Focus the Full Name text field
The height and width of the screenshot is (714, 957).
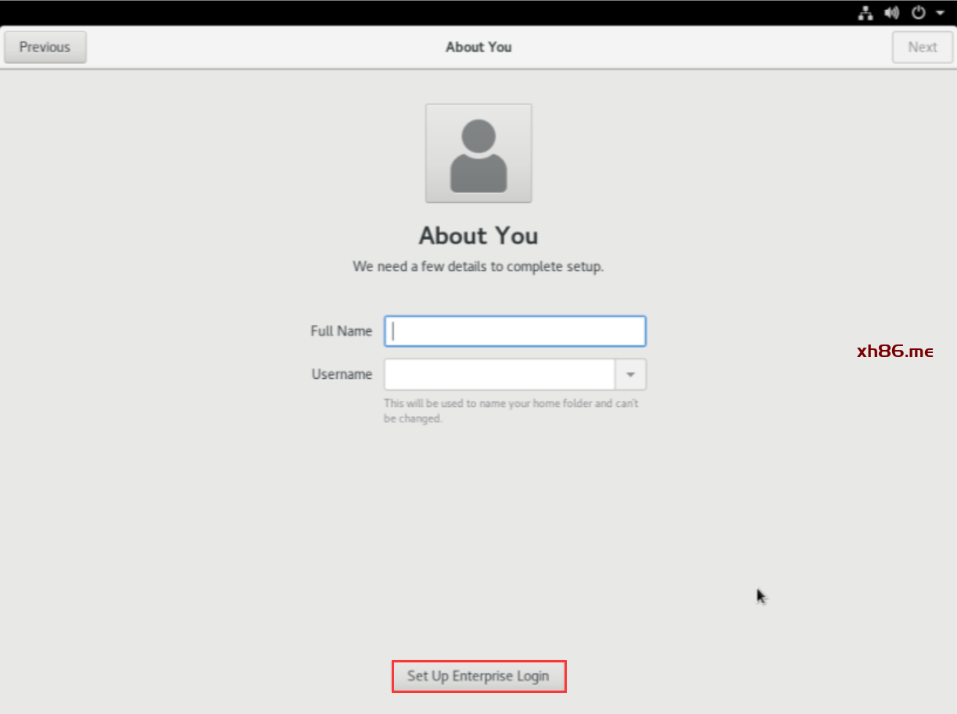coord(515,331)
